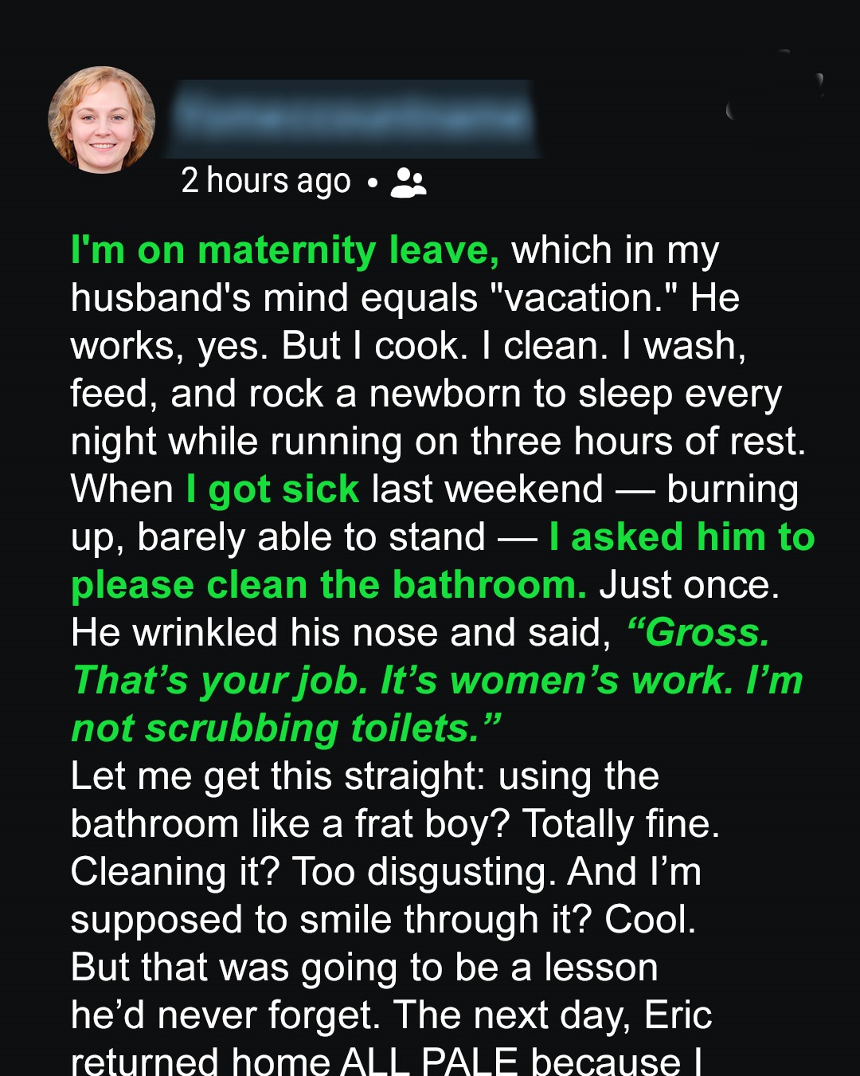The width and height of the screenshot is (860, 1076).
Task: Click the green "I asked him to" text
Action: 682,538
